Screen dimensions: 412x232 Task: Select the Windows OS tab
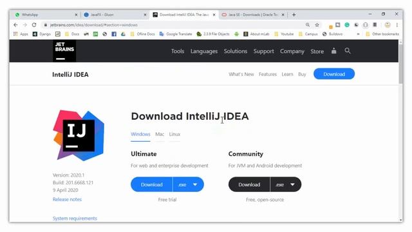[x=140, y=135]
